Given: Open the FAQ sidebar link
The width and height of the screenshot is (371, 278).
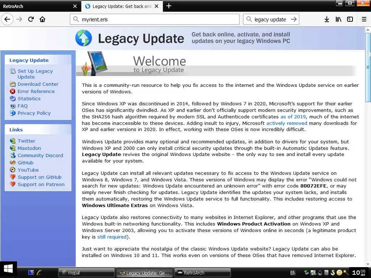Looking at the screenshot, I should [22, 106].
